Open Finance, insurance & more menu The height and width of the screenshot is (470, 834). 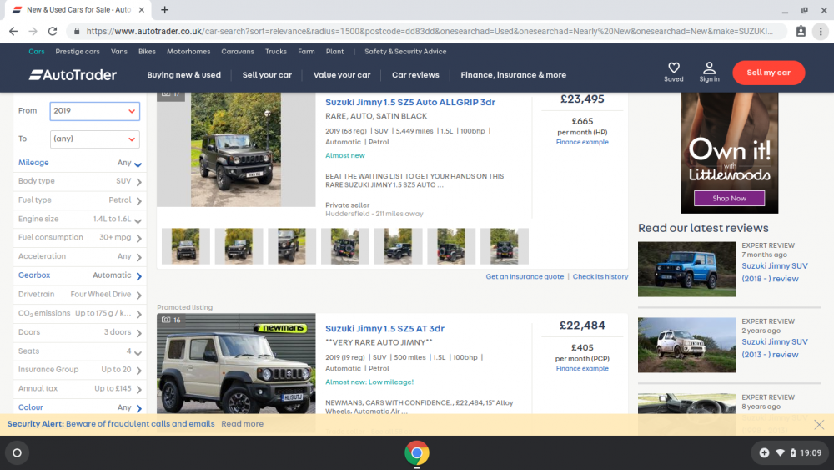513,75
